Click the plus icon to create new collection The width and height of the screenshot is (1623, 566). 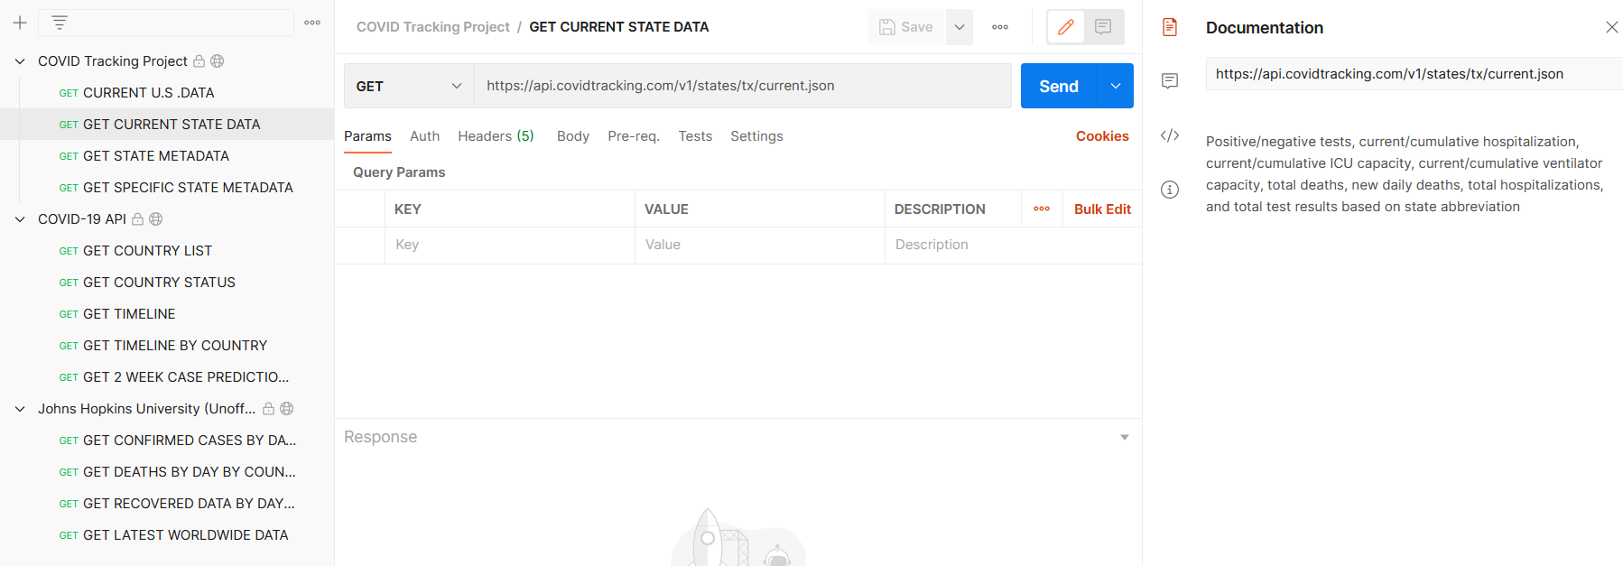[20, 23]
